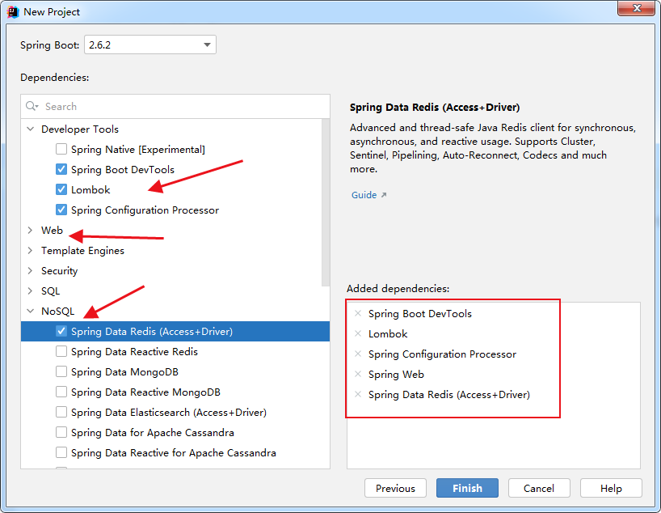Screen dimensions: 661x513
Task: Click the Finish button
Action: pos(467,488)
